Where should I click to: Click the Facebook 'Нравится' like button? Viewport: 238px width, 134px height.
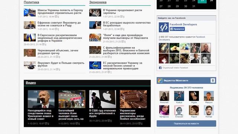point(177,29)
